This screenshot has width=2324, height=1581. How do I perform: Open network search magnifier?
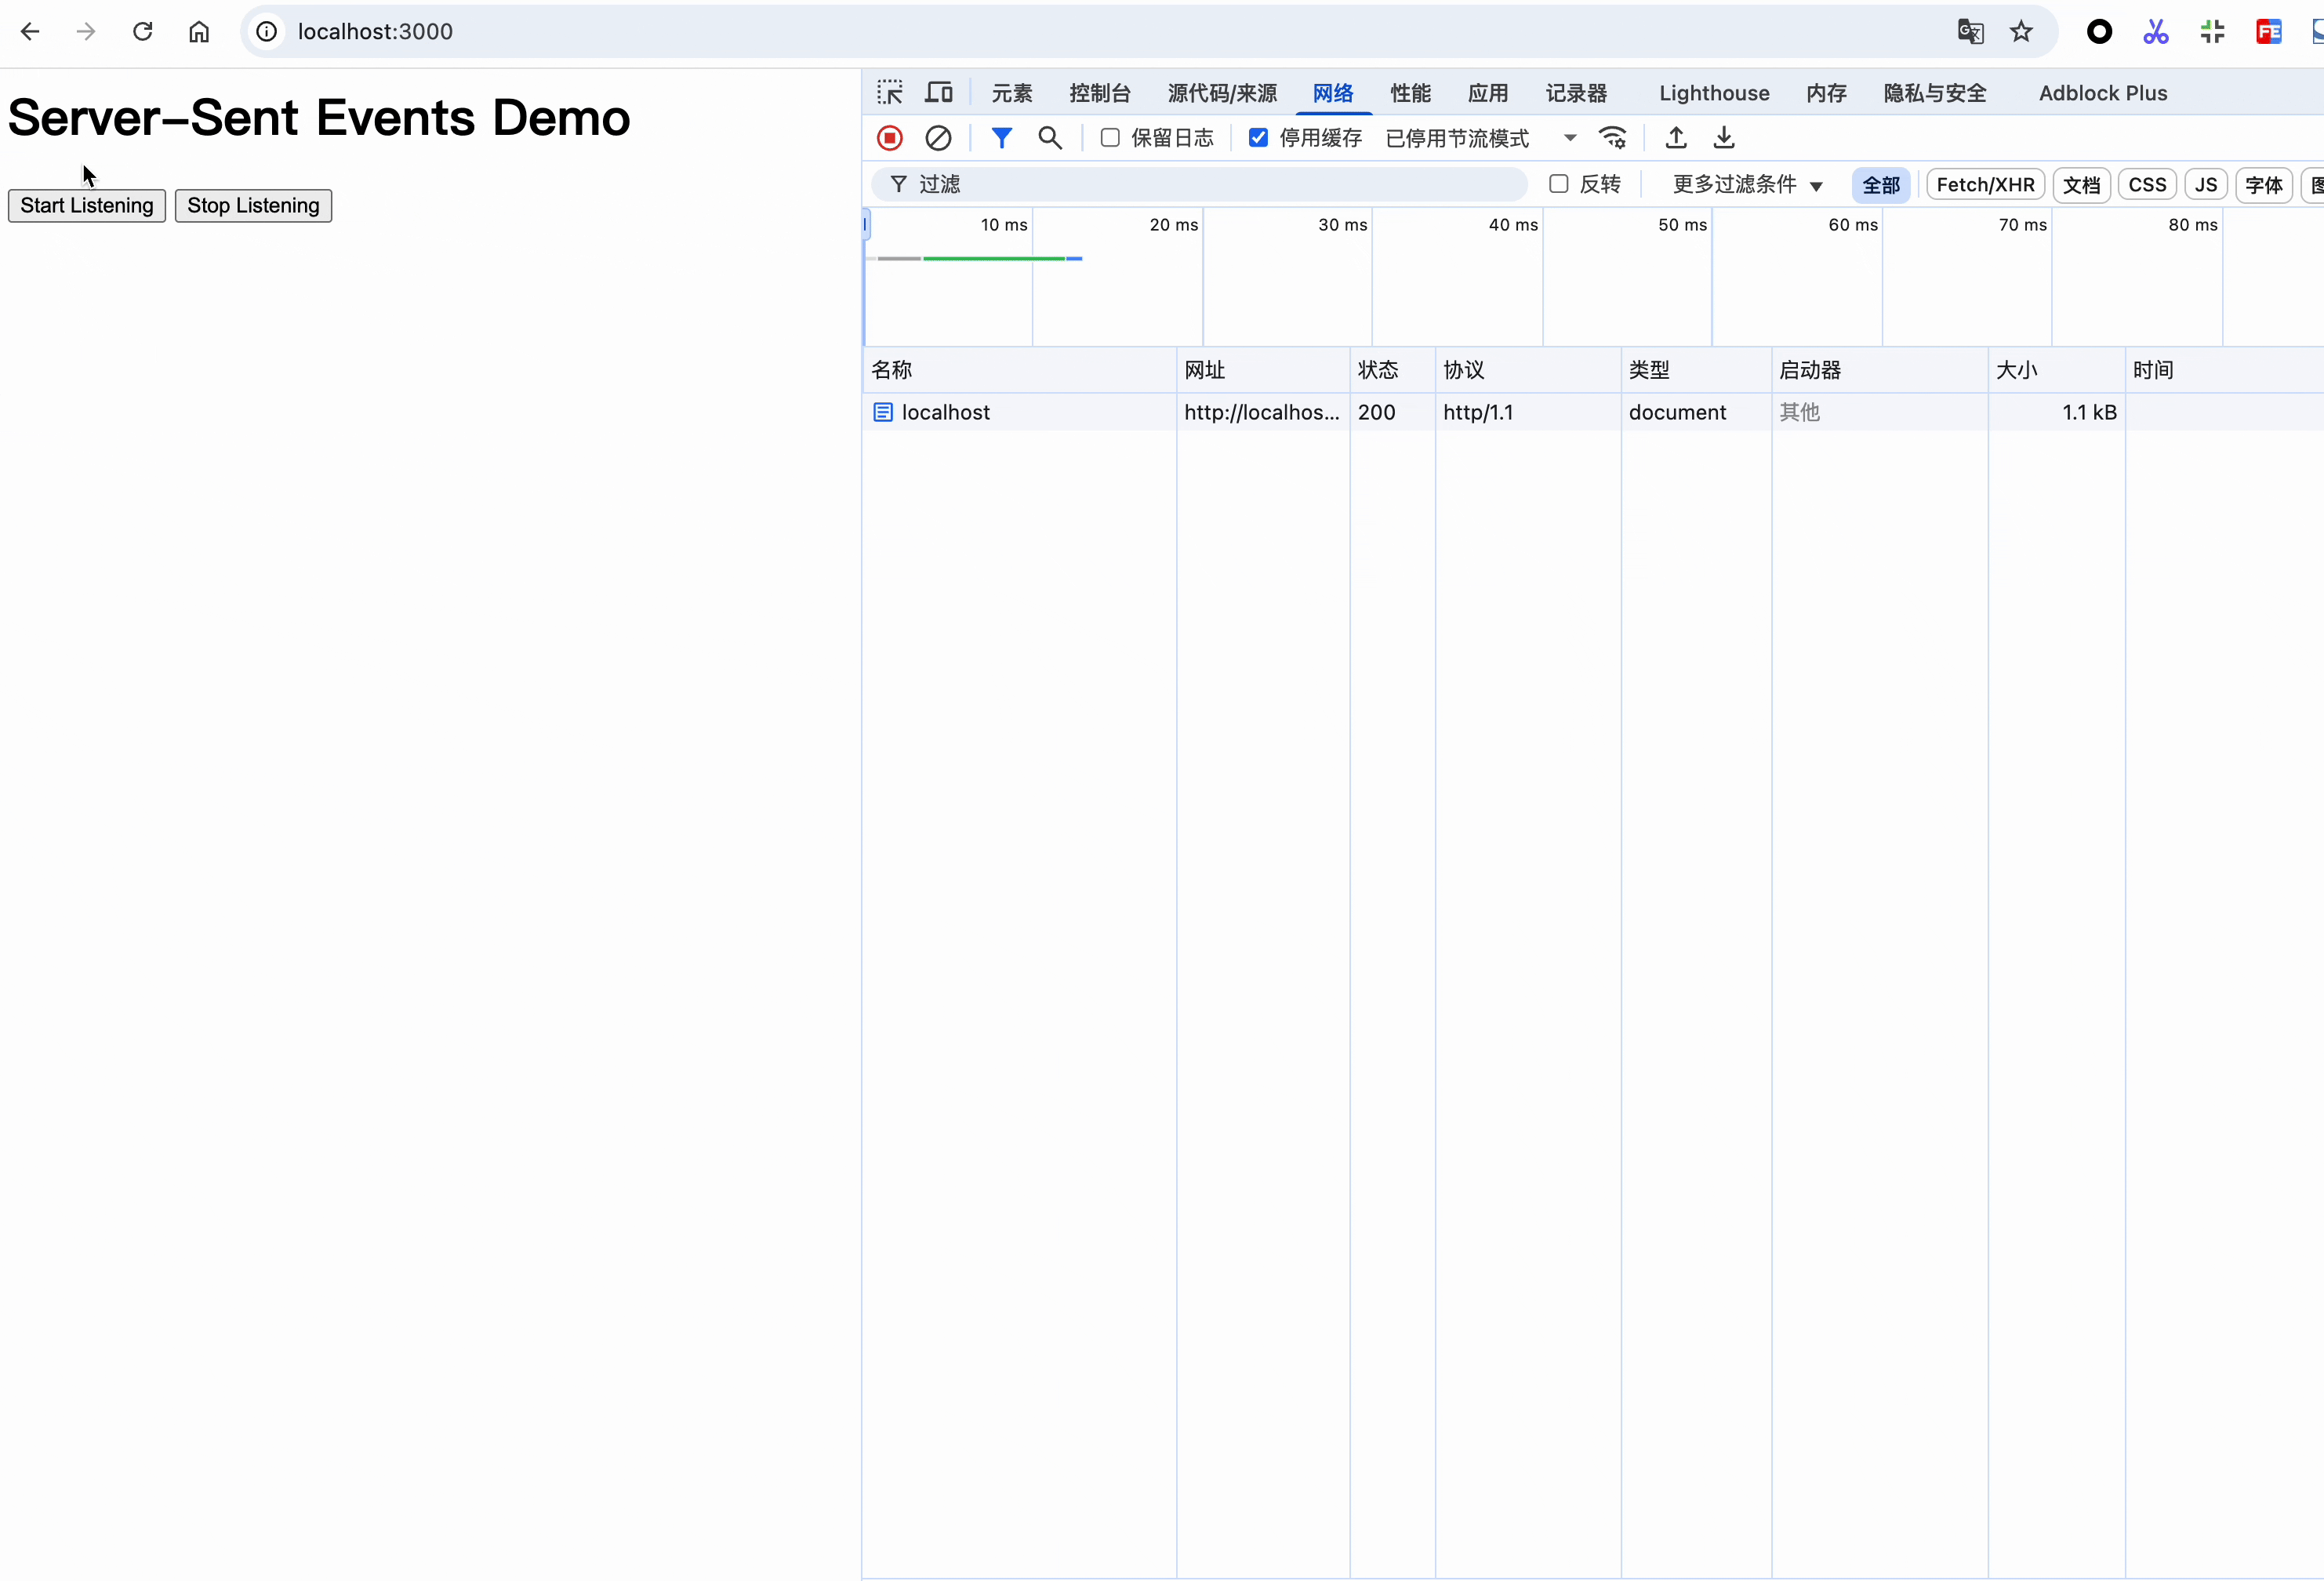(x=1049, y=138)
